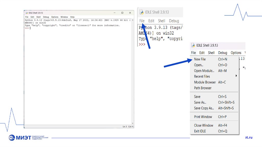Click the Python icon in the right IDLE window with the open menu
262x147 pixels.
[x=193, y=45]
